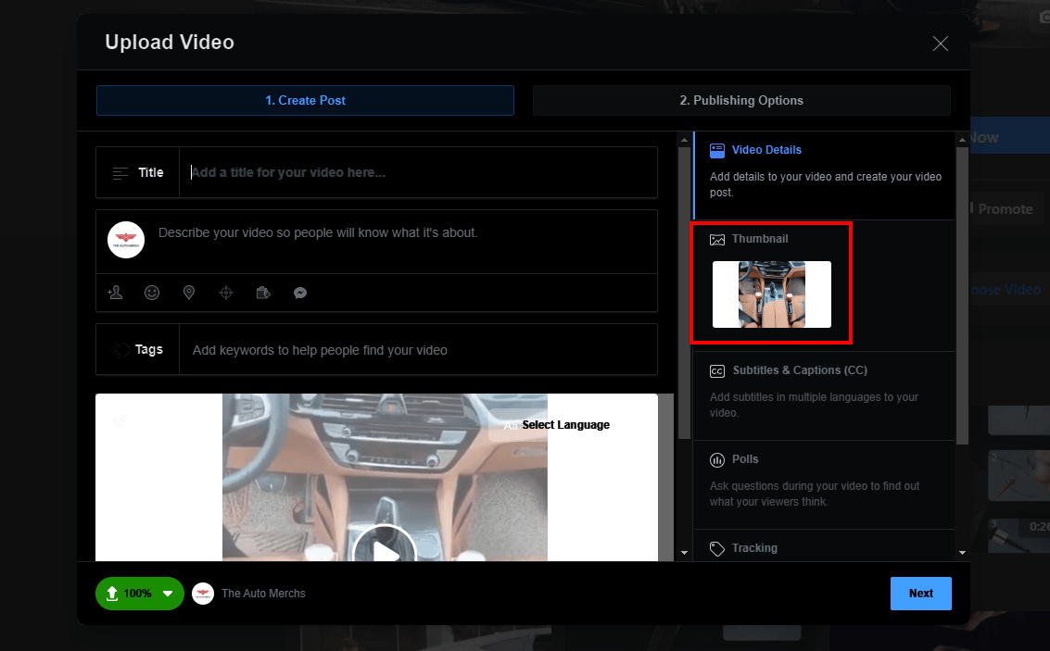1050x651 pixels.
Task: Select the car interior thumbnail image
Action: pyautogui.click(x=771, y=294)
